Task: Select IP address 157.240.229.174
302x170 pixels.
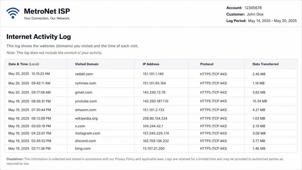Action: coord(156,133)
